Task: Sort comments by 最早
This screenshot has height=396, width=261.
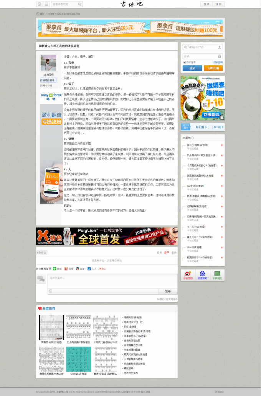Action: click(x=167, y=253)
